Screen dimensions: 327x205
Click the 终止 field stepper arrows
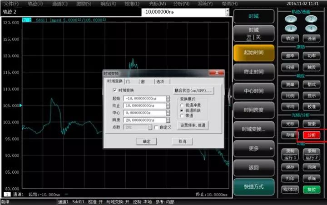(x=168, y=105)
